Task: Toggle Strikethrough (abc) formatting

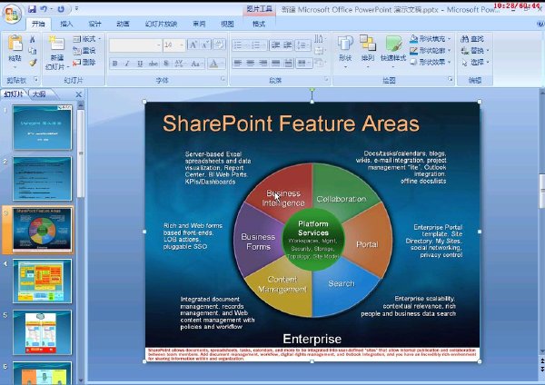Action: [x=154, y=64]
